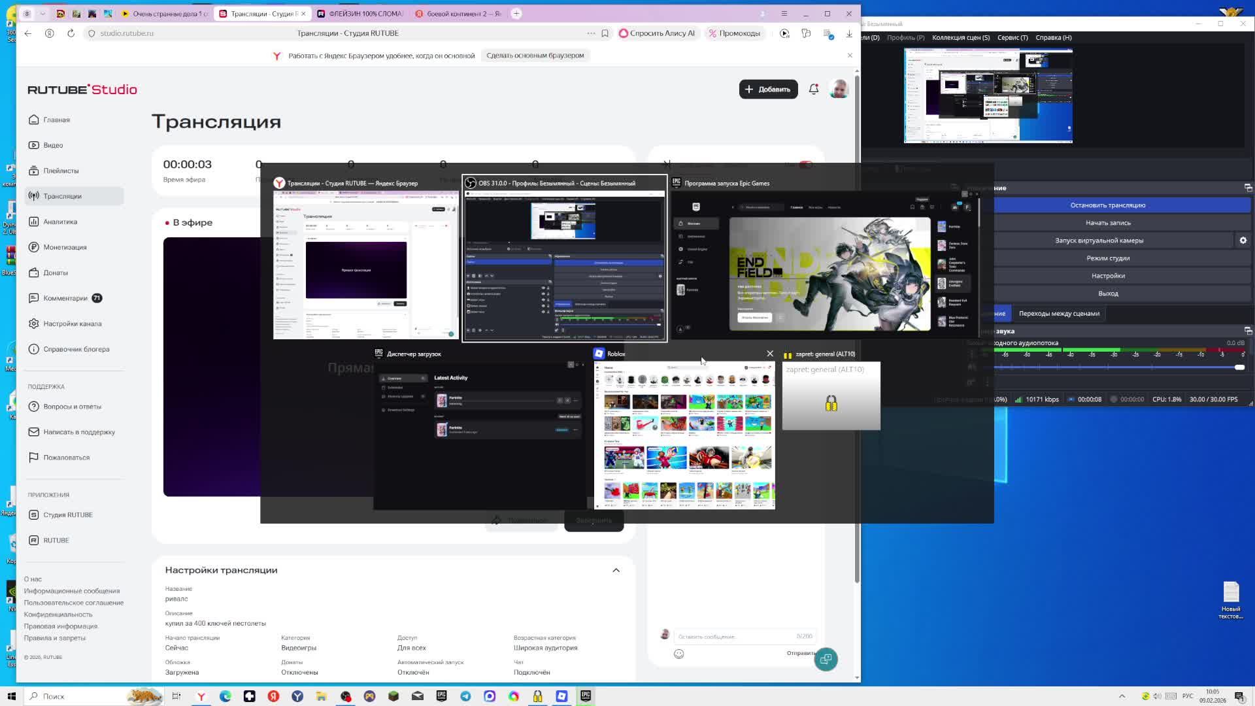Open Windows Start menu
This screenshot has width=1255, height=706.
point(11,696)
